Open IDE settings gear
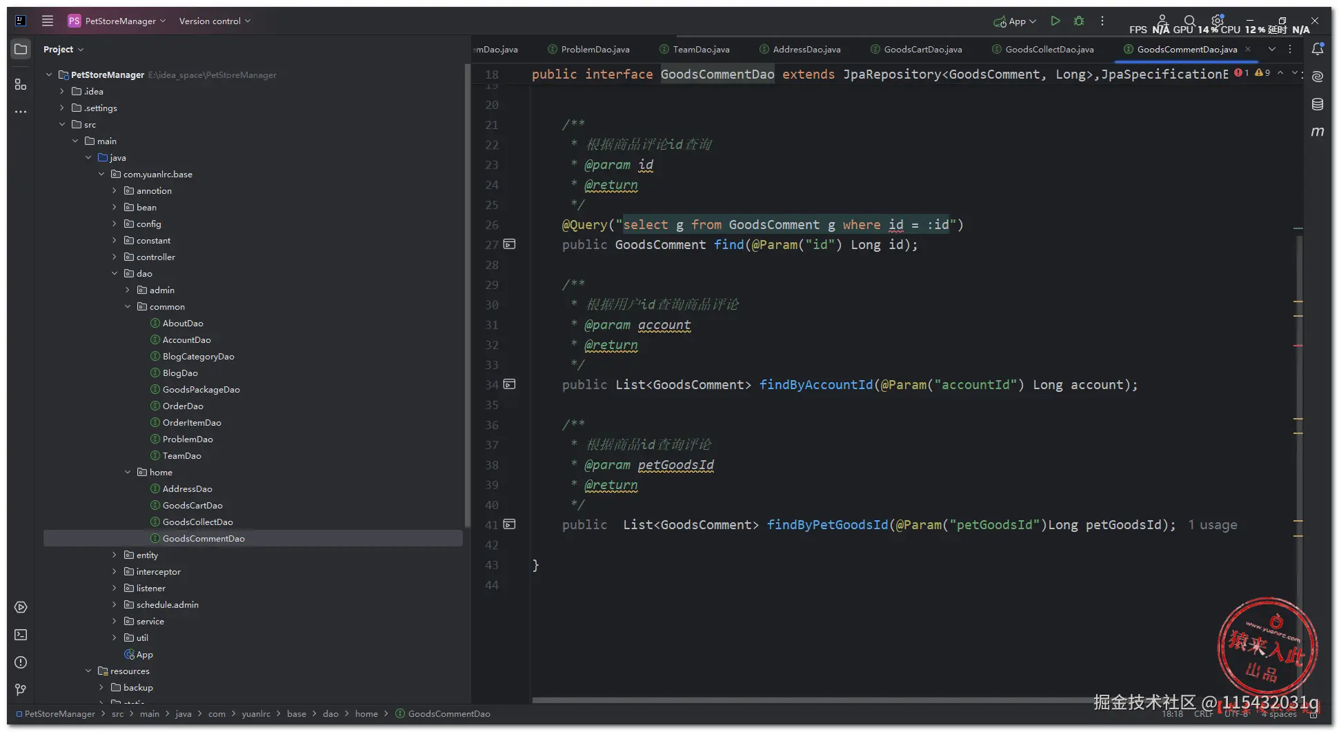This screenshot has height=732, width=1339. tap(1218, 20)
